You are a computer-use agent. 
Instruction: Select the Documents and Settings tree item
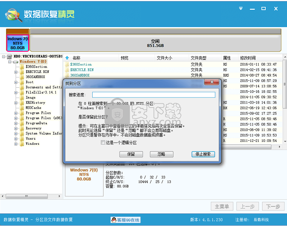click(44, 87)
